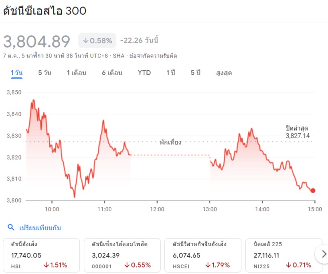Show the 6 เดือน chart range
This screenshot has width=328, height=274.
click(112, 73)
